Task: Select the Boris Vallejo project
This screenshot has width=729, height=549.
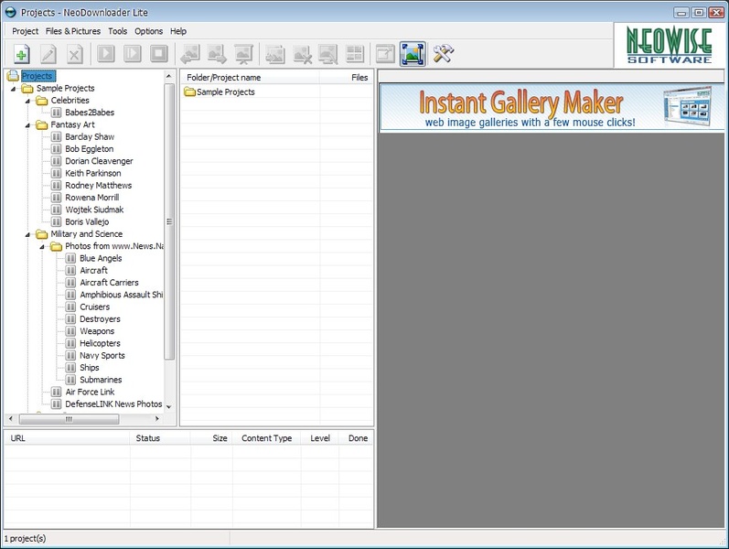Action: [x=87, y=222]
